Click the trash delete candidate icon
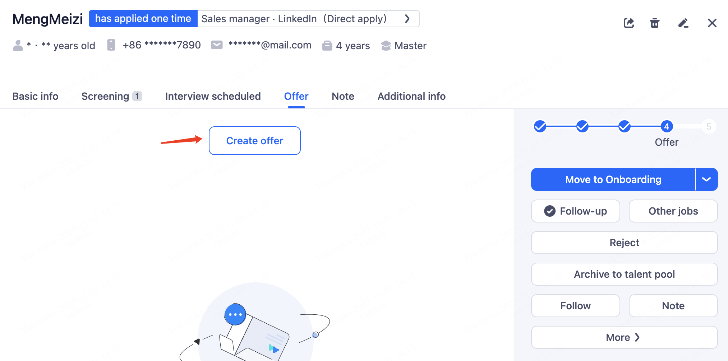This screenshot has height=361, width=728. [x=655, y=23]
